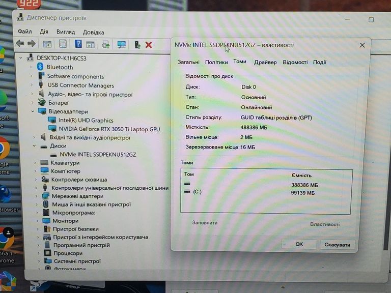Screen dimensions: 391x293
Task: Click the Том column header
Action: pyautogui.click(x=189, y=174)
